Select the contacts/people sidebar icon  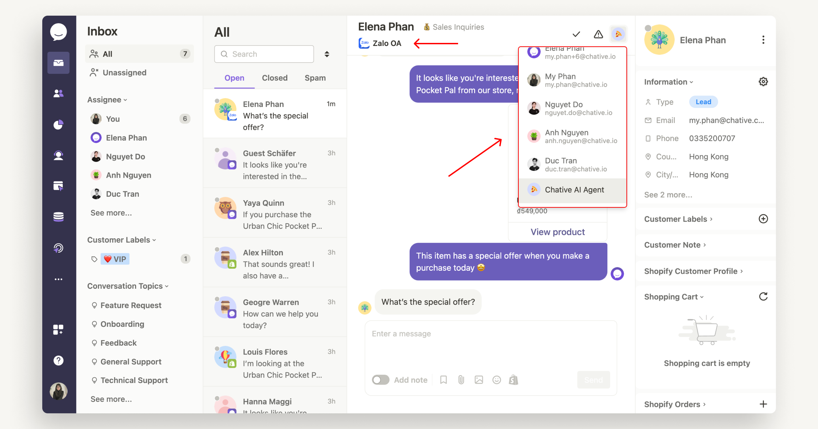click(x=59, y=92)
